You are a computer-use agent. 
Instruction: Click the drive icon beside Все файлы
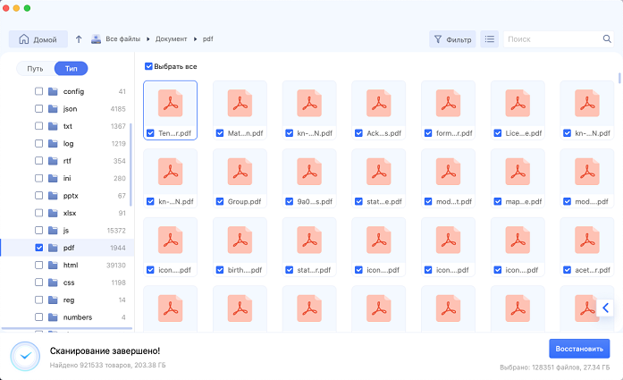[x=96, y=39]
